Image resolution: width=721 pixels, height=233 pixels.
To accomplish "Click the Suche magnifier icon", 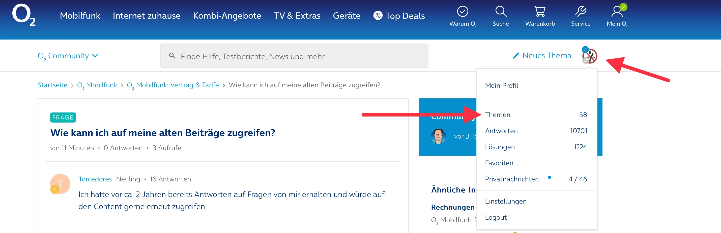I will pyautogui.click(x=500, y=12).
